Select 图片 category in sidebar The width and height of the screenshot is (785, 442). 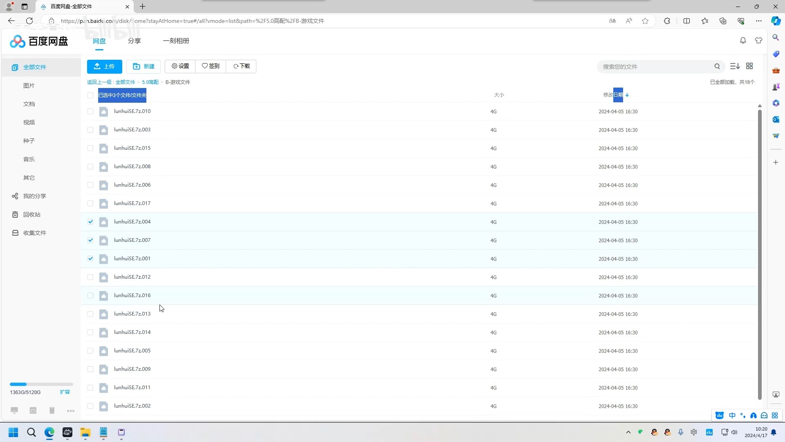(29, 86)
